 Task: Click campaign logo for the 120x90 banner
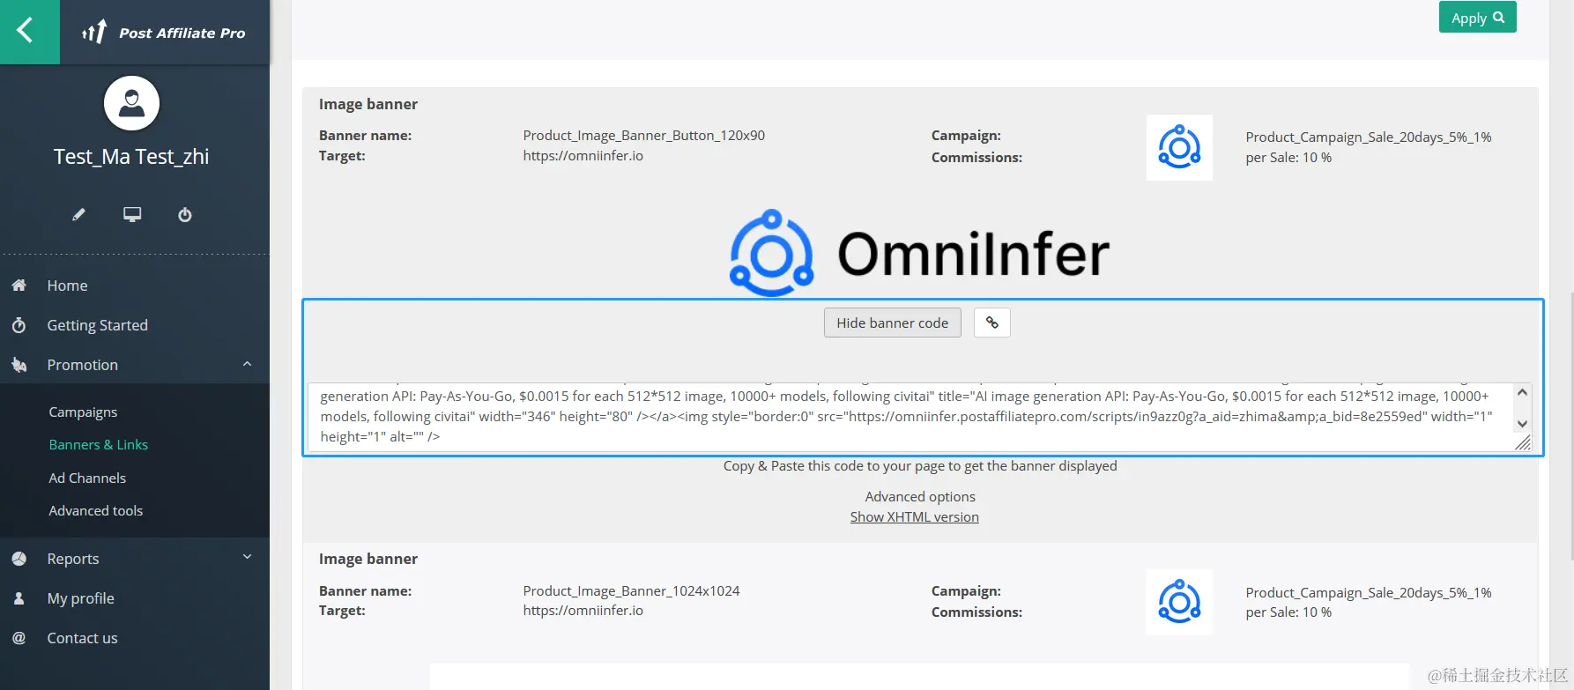point(1179,147)
